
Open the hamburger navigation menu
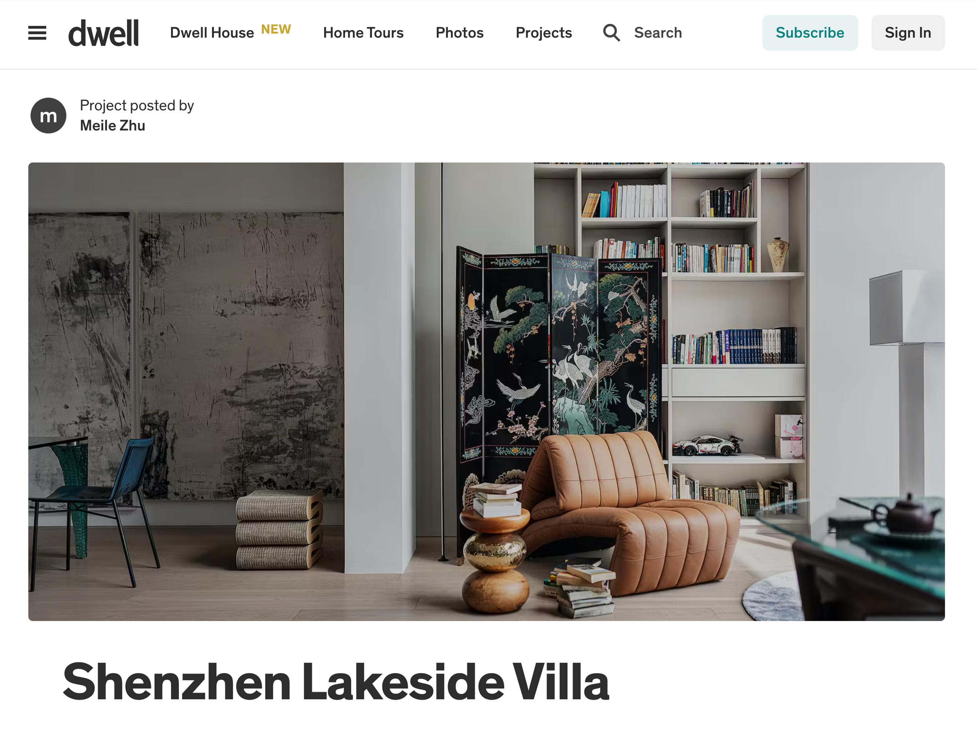tap(37, 33)
